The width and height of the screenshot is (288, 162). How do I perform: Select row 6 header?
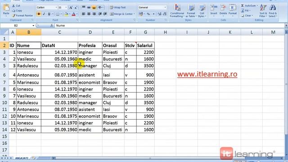4,75
